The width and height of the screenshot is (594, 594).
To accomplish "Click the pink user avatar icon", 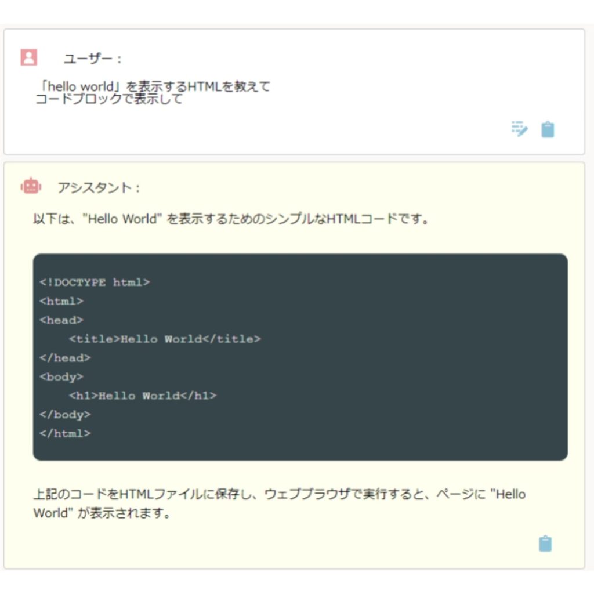I will (28, 57).
